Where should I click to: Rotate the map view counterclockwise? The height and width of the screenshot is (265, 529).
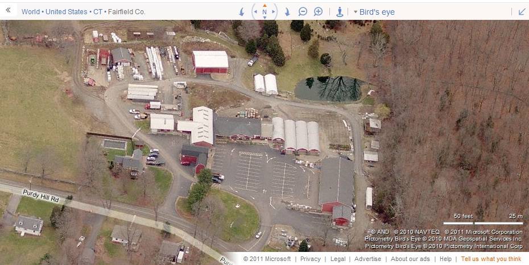(x=242, y=12)
